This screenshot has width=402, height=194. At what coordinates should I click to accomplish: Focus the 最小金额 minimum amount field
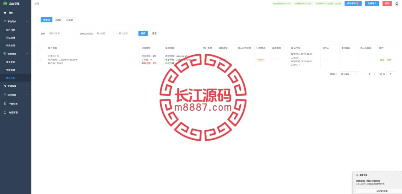coord(104,33)
